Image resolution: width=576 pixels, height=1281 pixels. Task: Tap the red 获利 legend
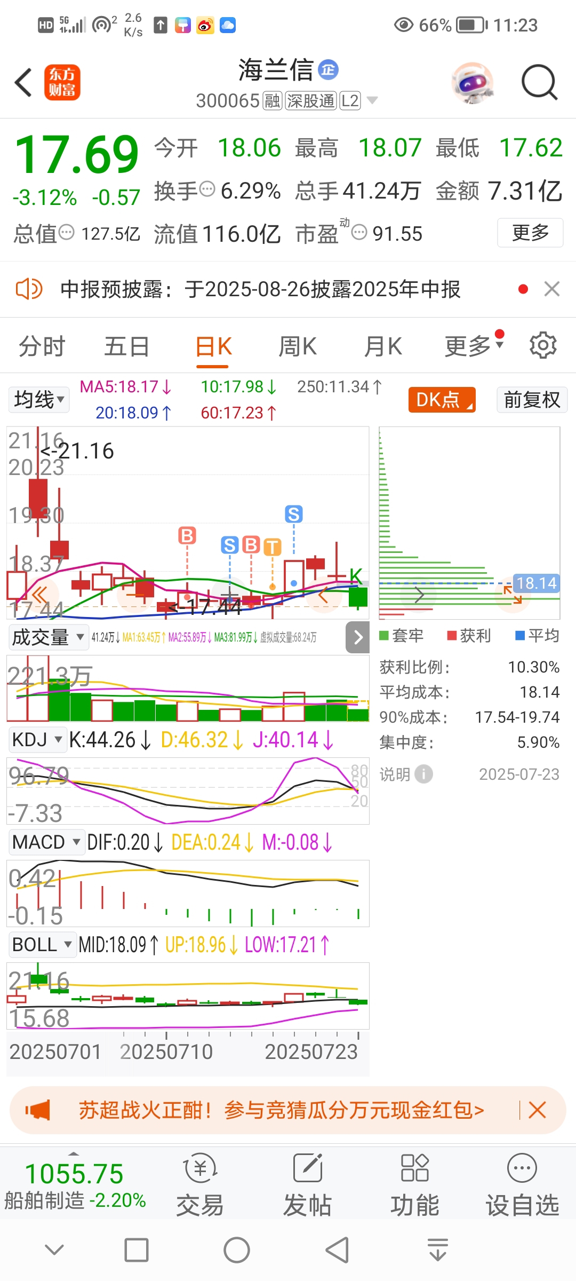(x=469, y=636)
